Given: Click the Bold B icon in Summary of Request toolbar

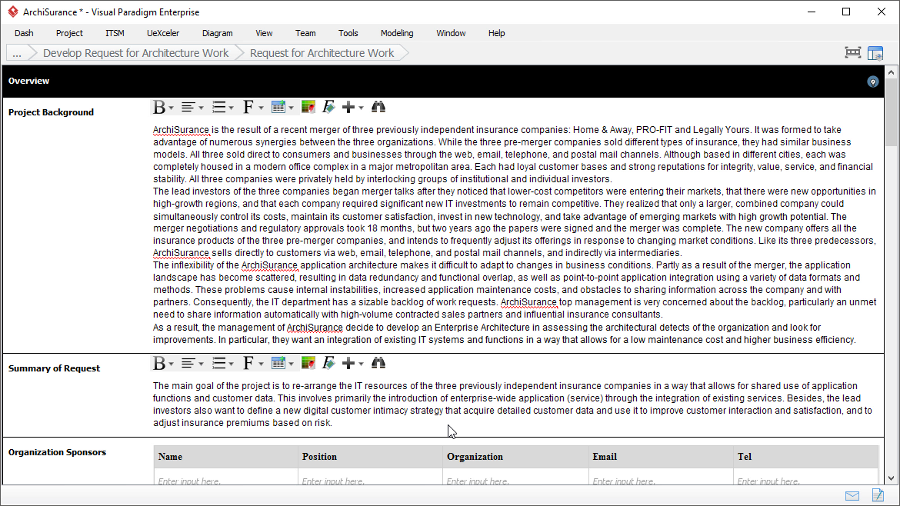Looking at the screenshot, I should (159, 363).
